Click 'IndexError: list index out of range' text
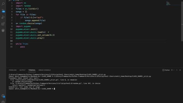This screenshot has width=183, height=103. [x=24, y=87]
